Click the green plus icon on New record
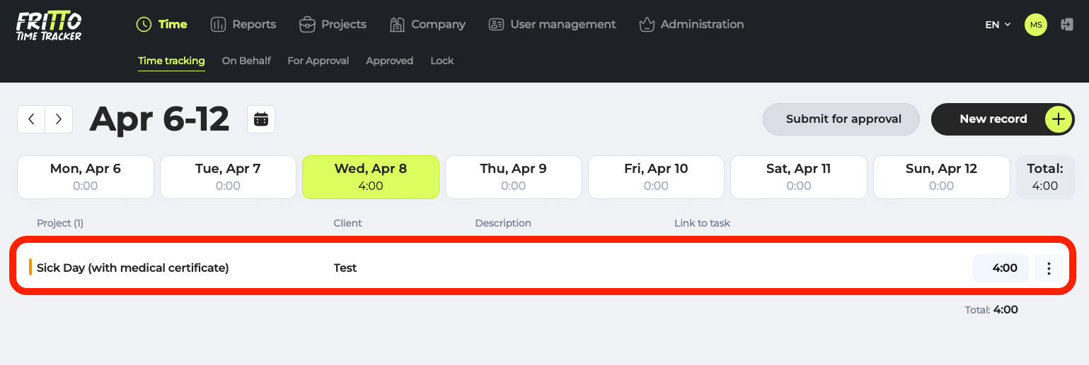The image size is (1089, 365). pyautogui.click(x=1059, y=119)
